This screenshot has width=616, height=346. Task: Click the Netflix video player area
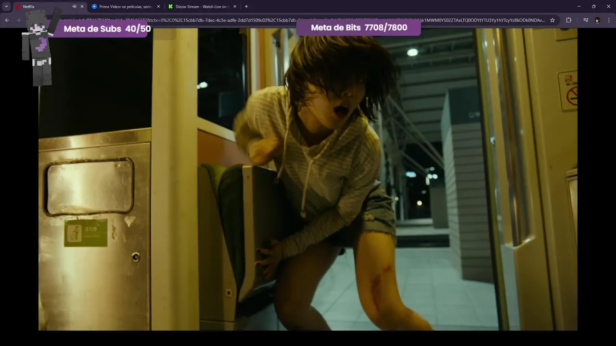point(308,179)
